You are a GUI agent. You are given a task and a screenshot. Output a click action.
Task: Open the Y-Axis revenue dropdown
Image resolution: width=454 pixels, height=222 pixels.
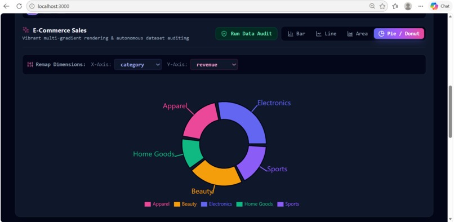pos(214,64)
